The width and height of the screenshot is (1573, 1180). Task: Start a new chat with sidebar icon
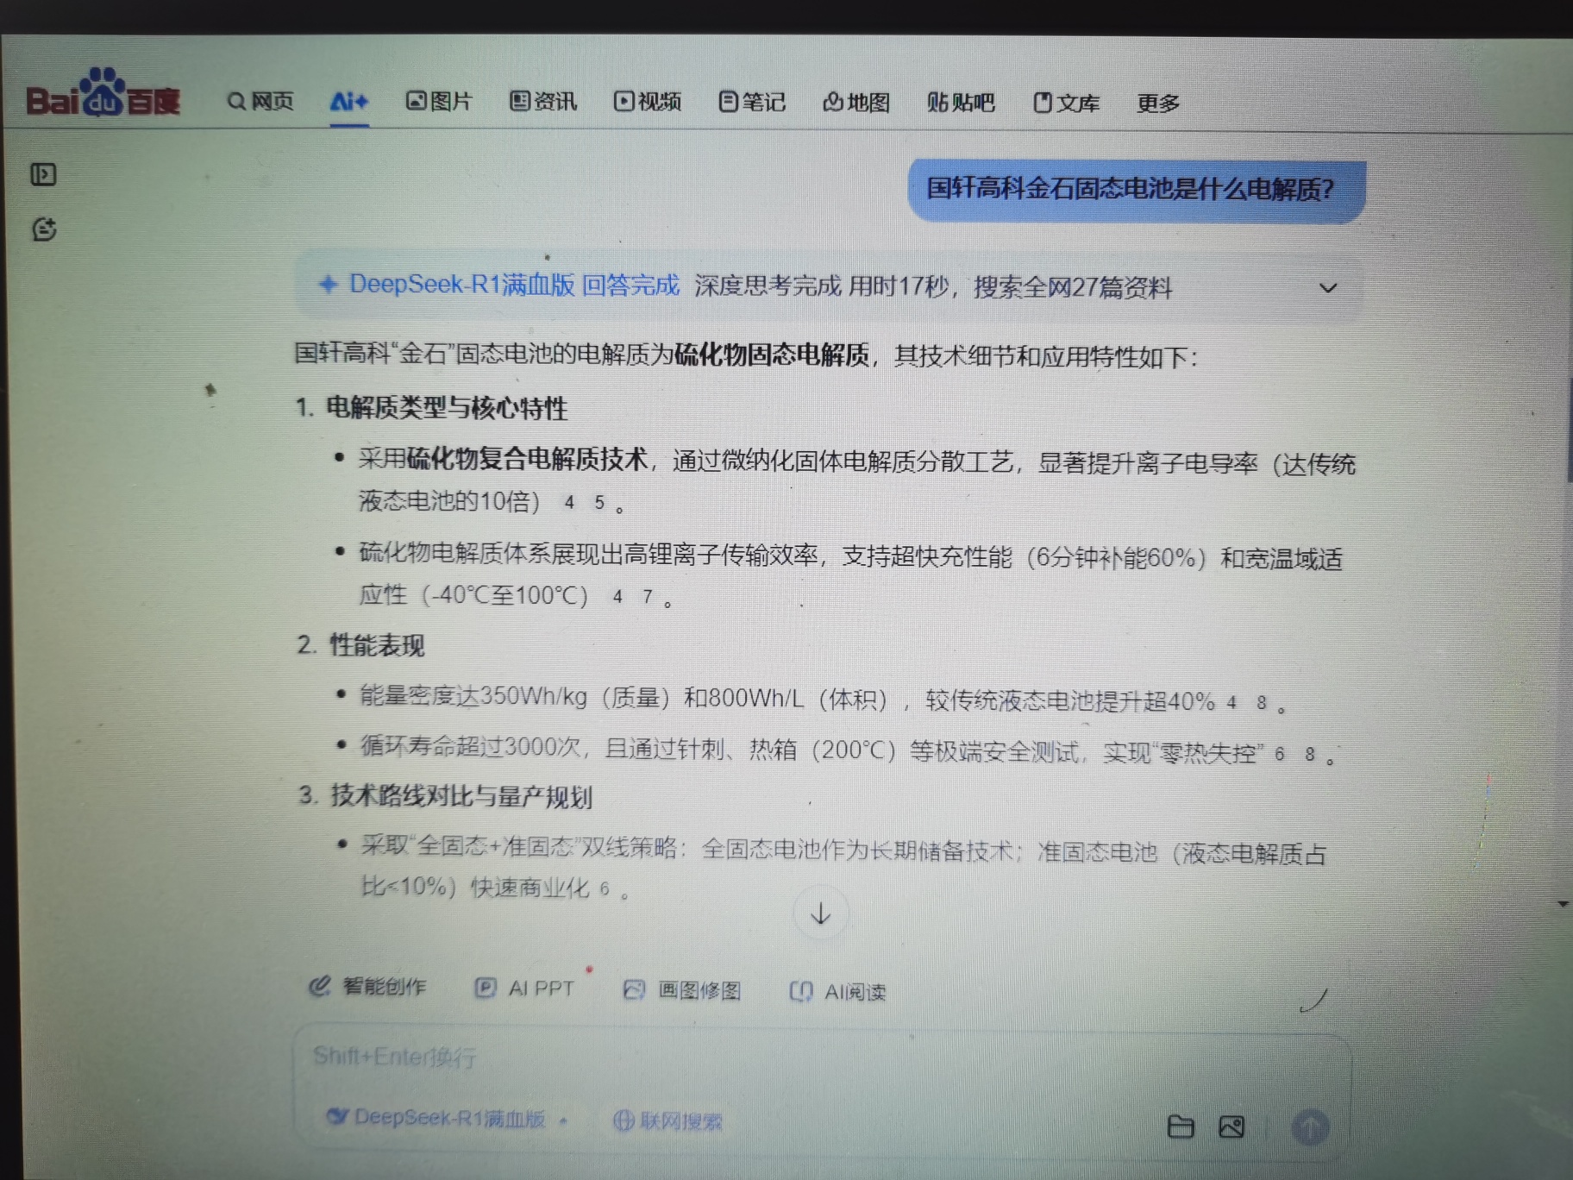(44, 229)
